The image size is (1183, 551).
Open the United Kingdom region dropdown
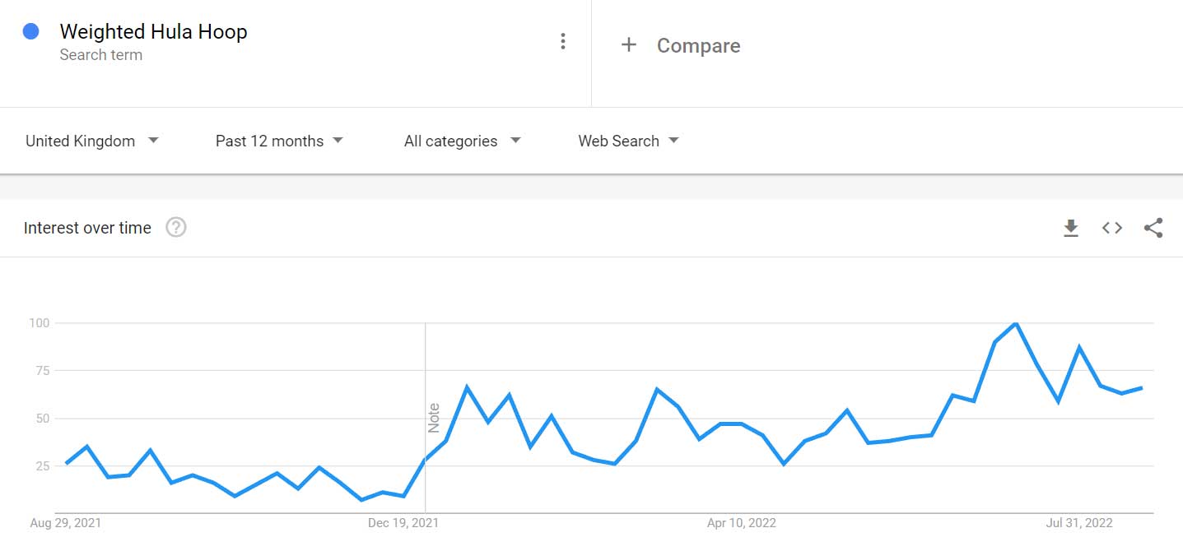coord(92,141)
